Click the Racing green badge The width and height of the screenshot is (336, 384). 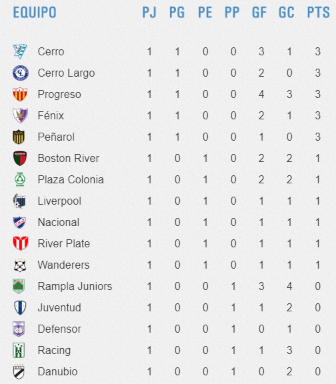click(19, 350)
